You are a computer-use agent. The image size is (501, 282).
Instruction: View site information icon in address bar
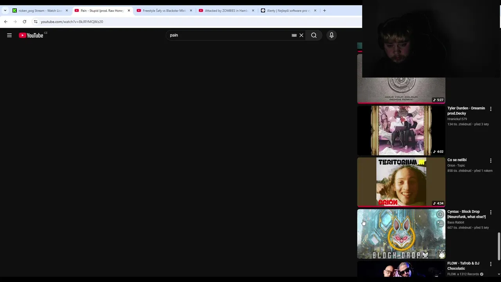[x=36, y=22]
